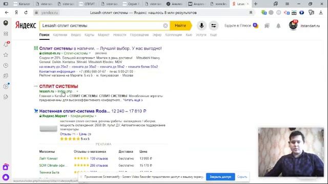Start voice search with the microphone icon

(x=201, y=26)
